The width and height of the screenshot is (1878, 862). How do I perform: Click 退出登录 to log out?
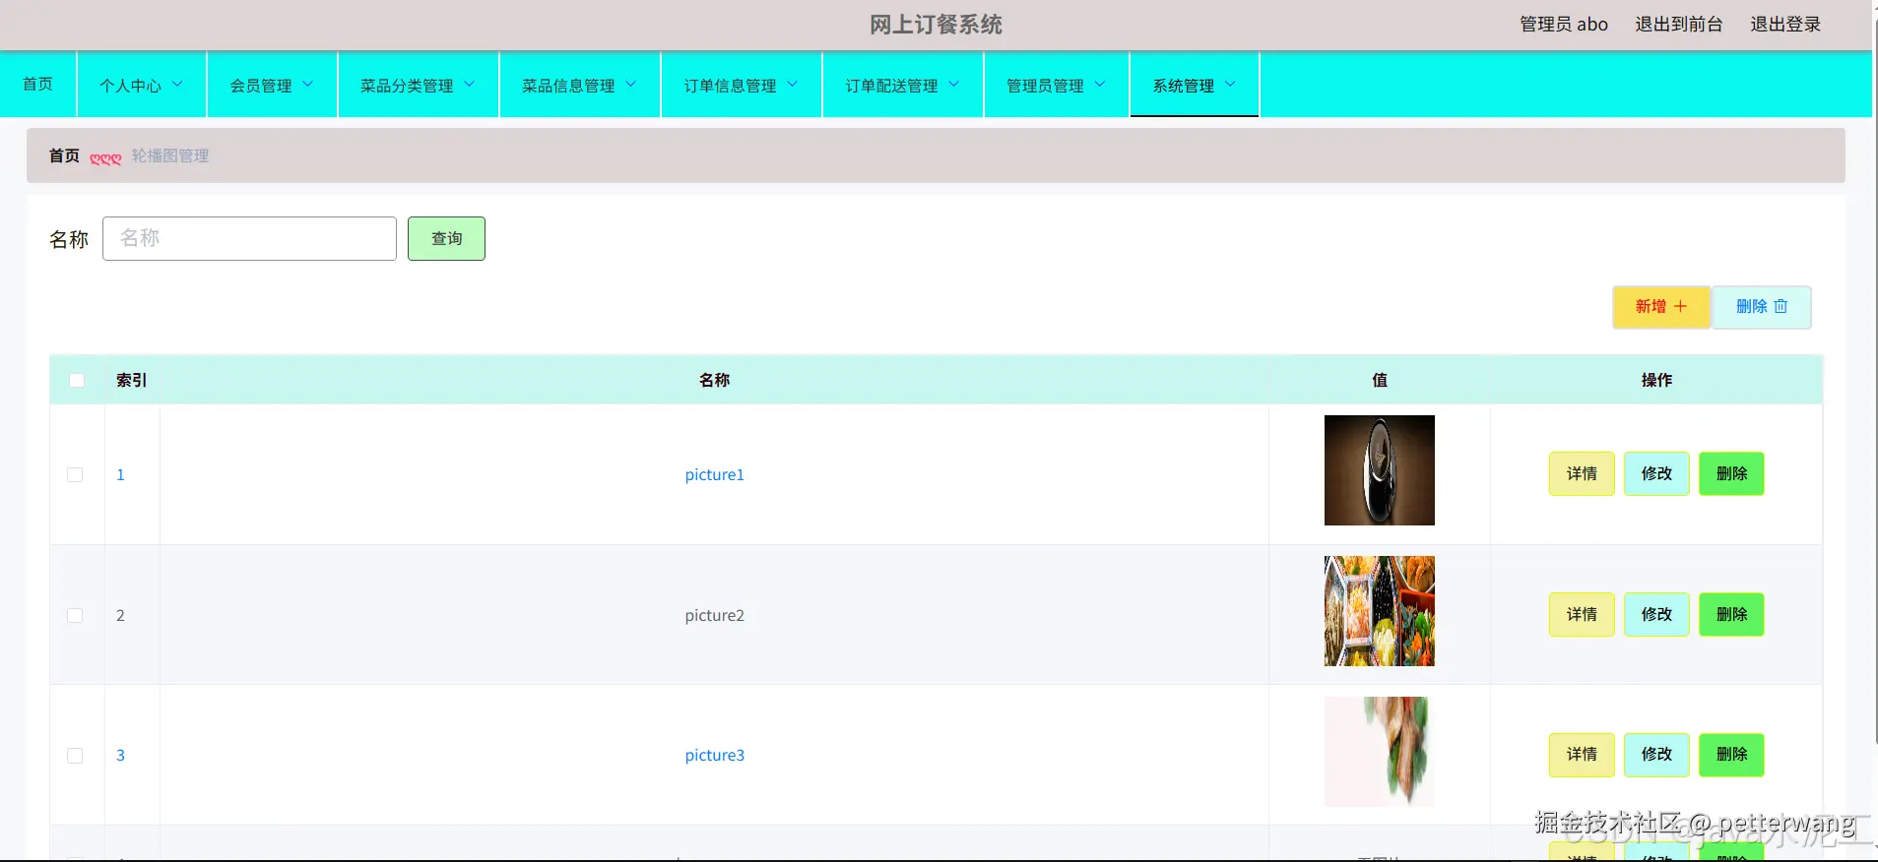1785,25
